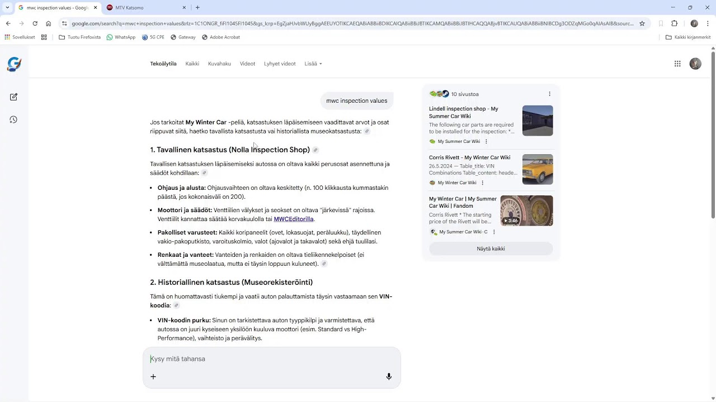Open options for the Corris Rivett source
Image resolution: width=716 pixels, height=402 pixels.
[x=482, y=183]
